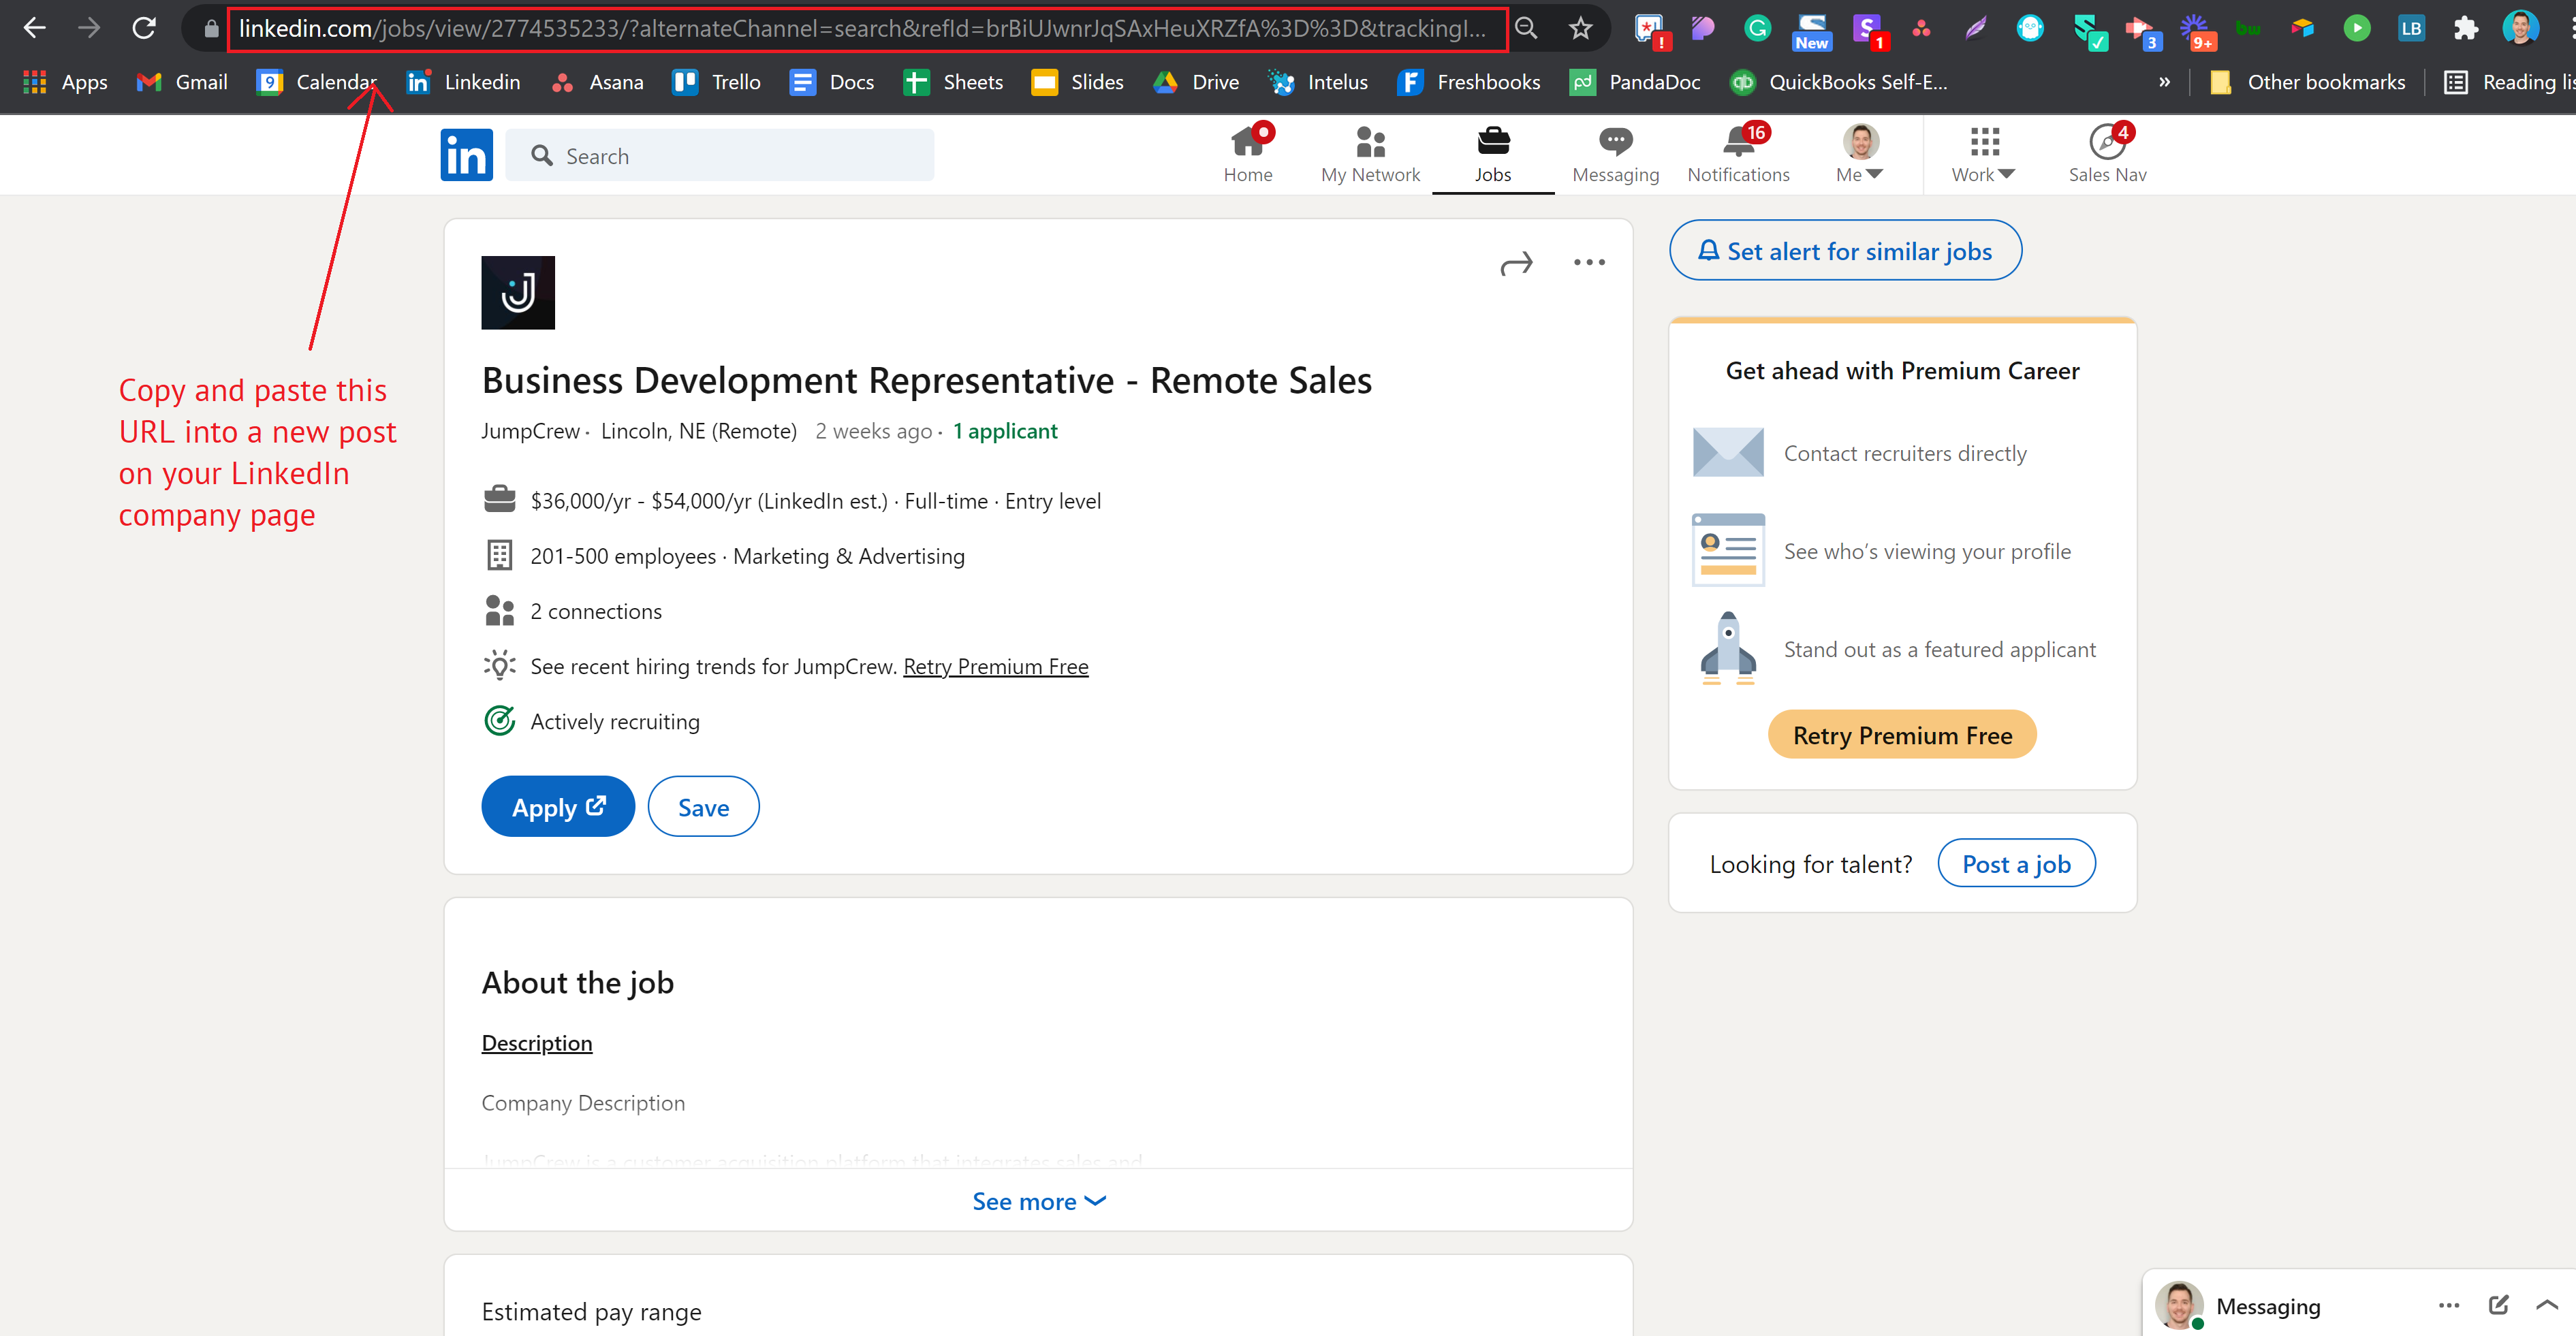The width and height of the screenshot is (2576, 1336).
Task: Open the Work apps dropdown
Action: tap(1983, 155)
